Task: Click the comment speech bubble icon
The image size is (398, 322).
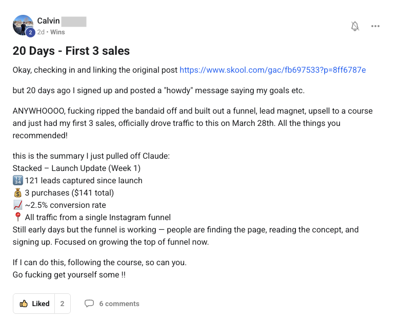Action: [x=89, y=304]
